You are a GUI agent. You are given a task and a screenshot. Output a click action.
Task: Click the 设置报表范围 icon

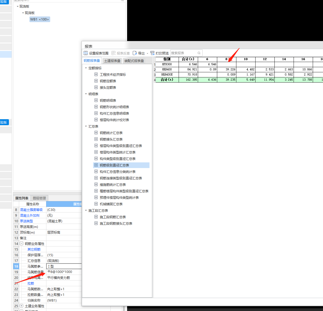coord(86,53)
